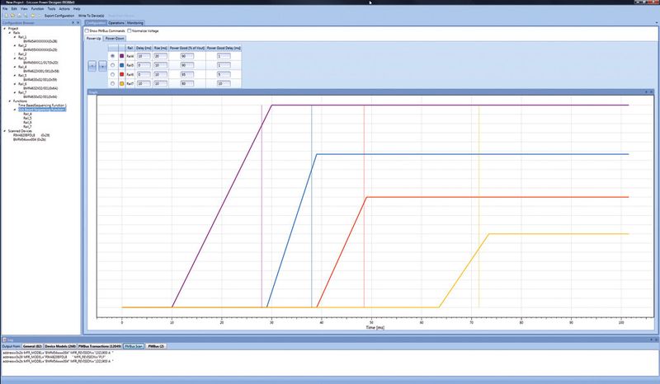Show General (82) log output
The width and height of the screenshot is (660, 384).
[x=32, y=346]
